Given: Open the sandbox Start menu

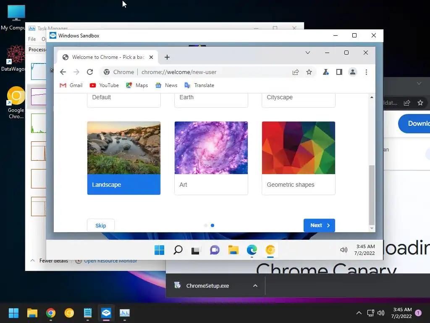Looking at the screenshot, I should pos(159,250).
